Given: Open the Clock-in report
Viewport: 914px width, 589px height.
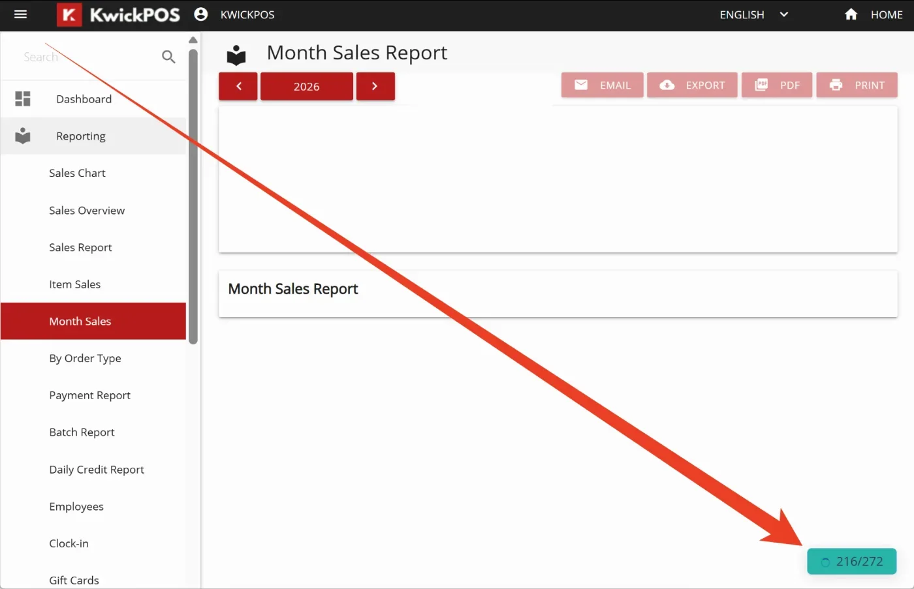Looking at the screenshot, I should point(93,543).
